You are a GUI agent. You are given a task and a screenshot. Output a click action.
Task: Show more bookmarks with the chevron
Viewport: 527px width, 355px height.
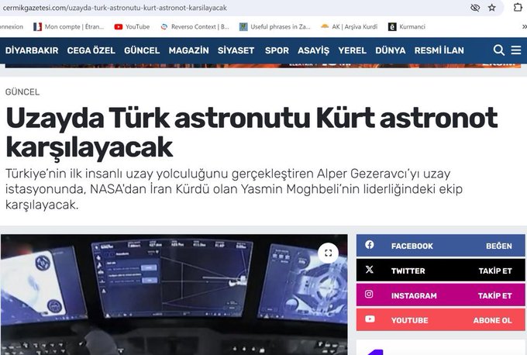pos(524,27)
